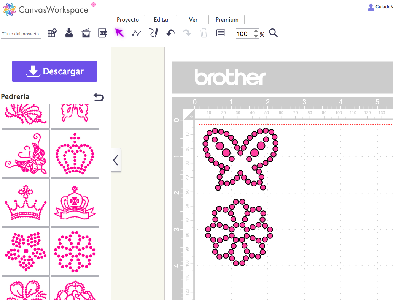Select the freehand pen drawing tool
The height and width of the screenshot is (300, 393).
[x=153, y=33]
